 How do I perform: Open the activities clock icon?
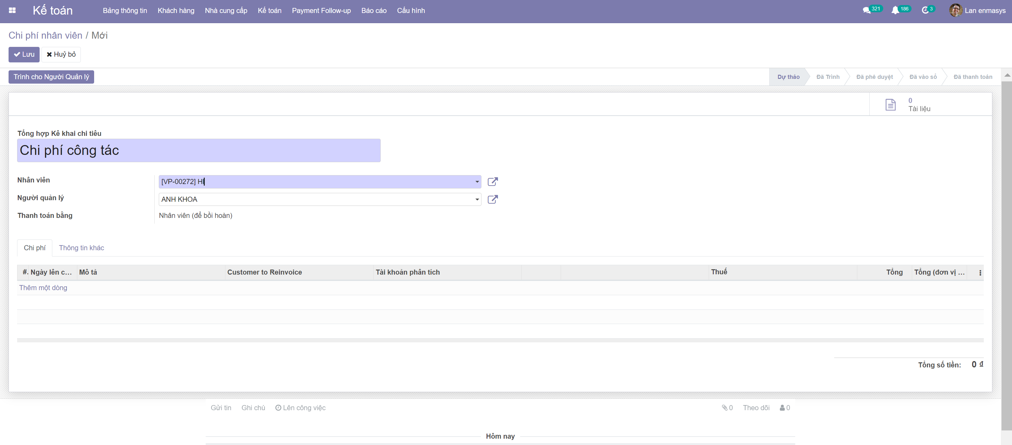(x=925, y=10)
